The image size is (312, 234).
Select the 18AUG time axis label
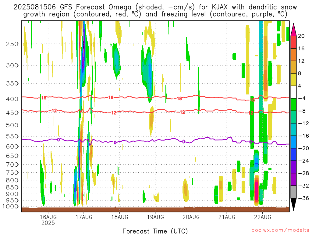coord(119,217)
